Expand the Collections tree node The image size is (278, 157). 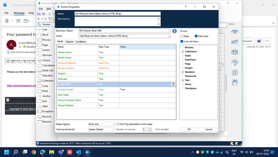point(183,51)
